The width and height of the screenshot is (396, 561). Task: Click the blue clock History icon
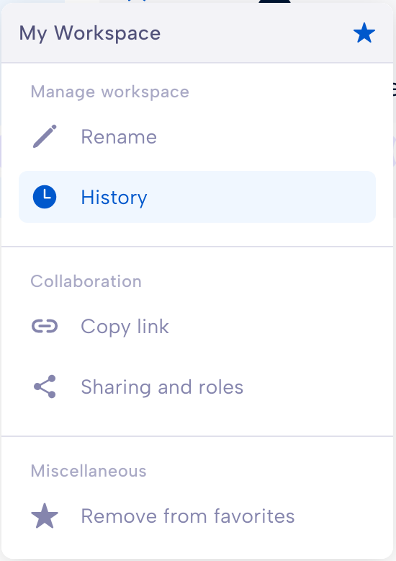tap(45, 197)
